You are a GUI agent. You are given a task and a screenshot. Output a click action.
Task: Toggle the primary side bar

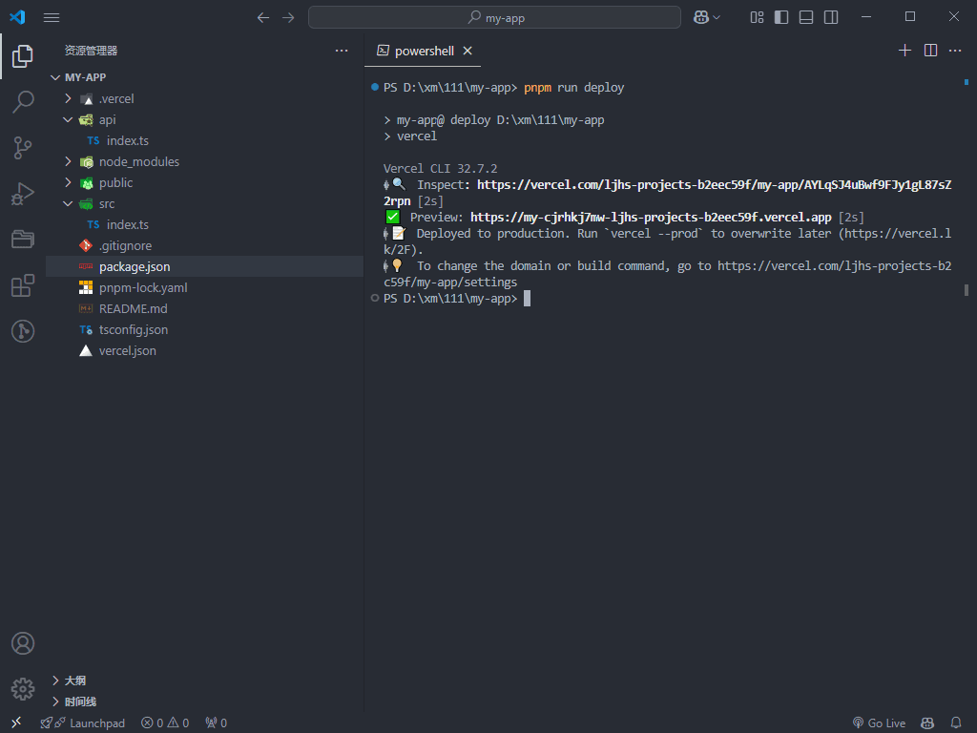coord(781,17)
